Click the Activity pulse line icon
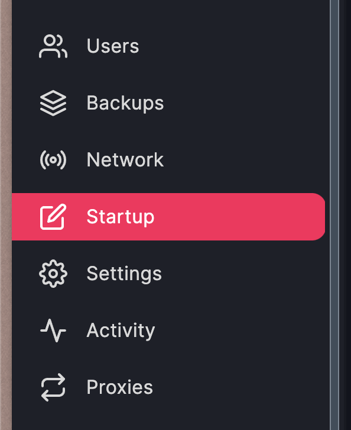351x430 pixels. point(53,330)
